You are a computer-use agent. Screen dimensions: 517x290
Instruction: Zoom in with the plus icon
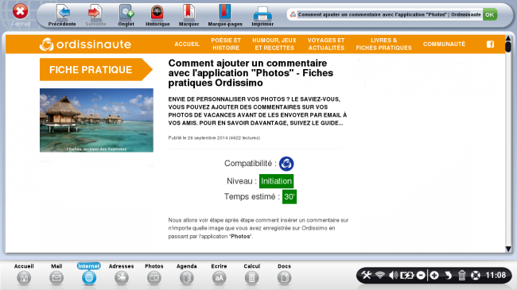pyautogui.click(x=434, y=275)
